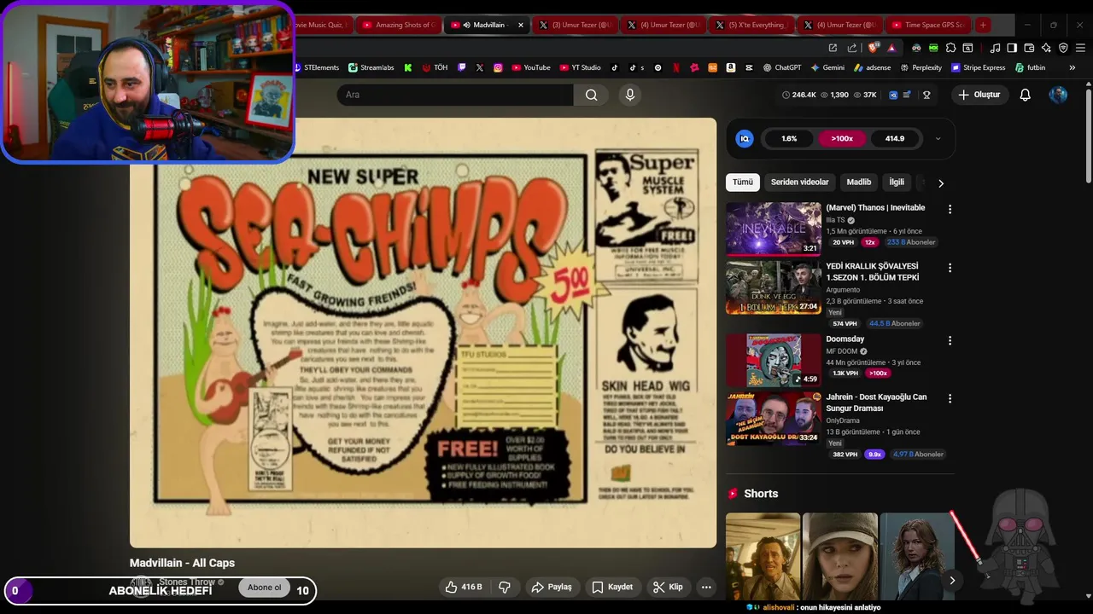
Task: Open the Thanos Inevitable video thumbnail
Action: pos(774,229)
